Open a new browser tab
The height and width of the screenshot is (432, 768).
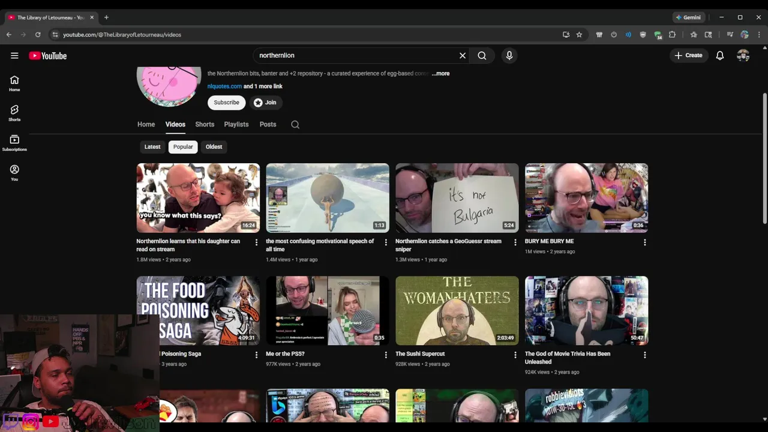click(106, 17)
